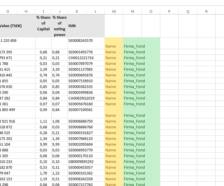The height and width of the screenshot is (186, 224).
Task: Select column N header
Action: click(132, 12)
